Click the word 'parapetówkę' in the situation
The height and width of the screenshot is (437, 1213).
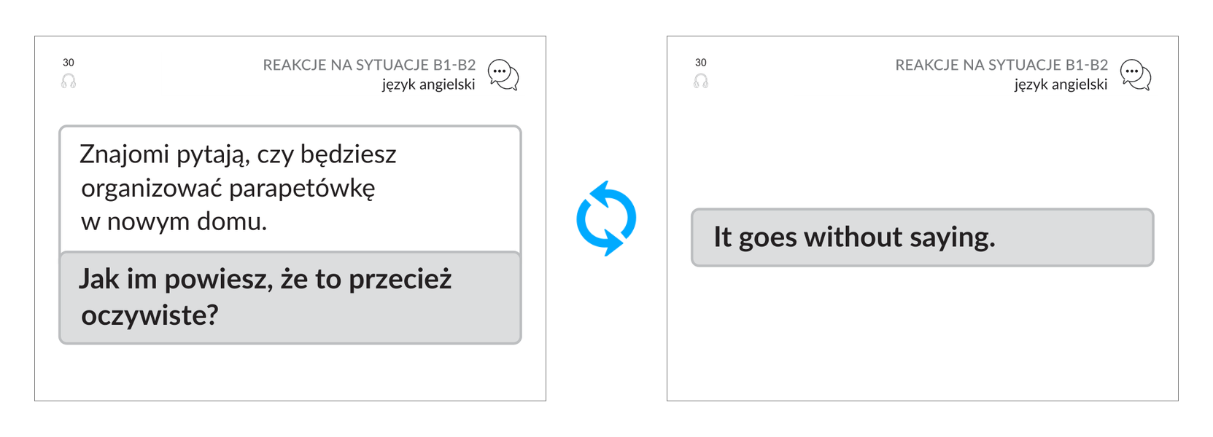click(302, 189)
